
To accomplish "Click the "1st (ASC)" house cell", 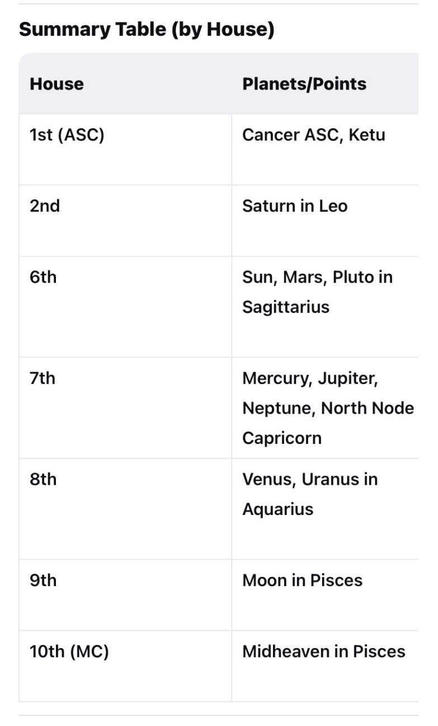I will click(67, 135).
